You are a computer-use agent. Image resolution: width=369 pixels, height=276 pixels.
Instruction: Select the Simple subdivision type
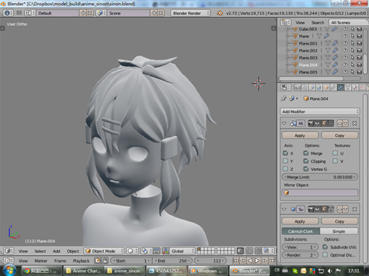(339, 231)
